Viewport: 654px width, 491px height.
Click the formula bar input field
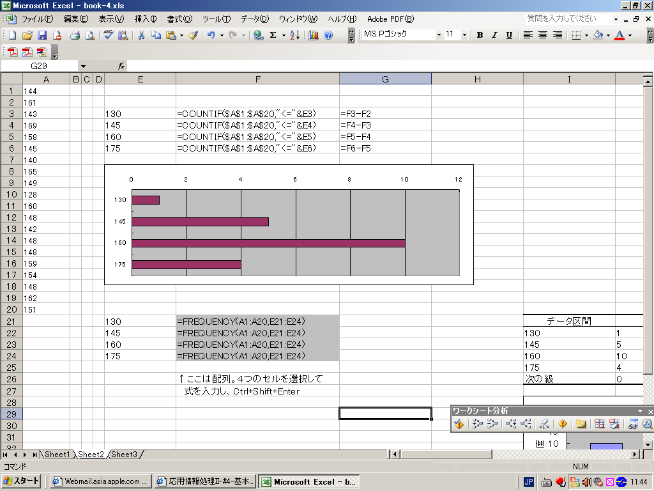pos(383,66)
